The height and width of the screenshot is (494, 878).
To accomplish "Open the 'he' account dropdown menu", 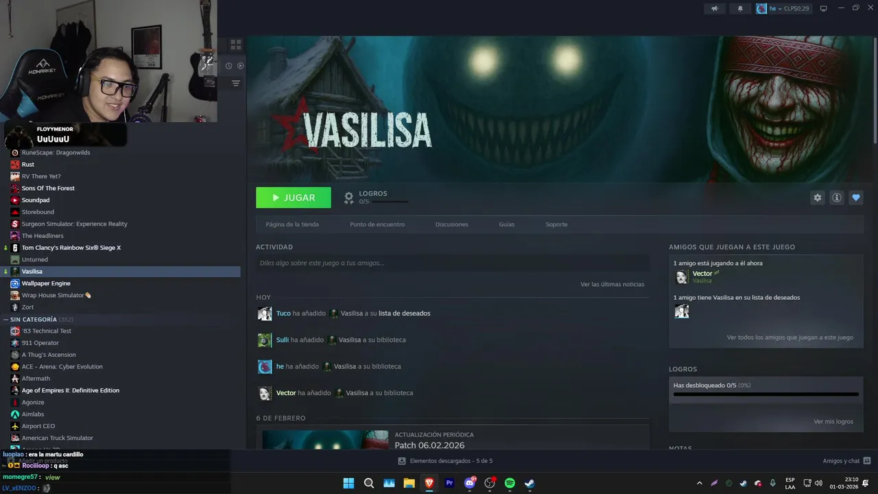I will pyautogui.click(x=783, y=8).
